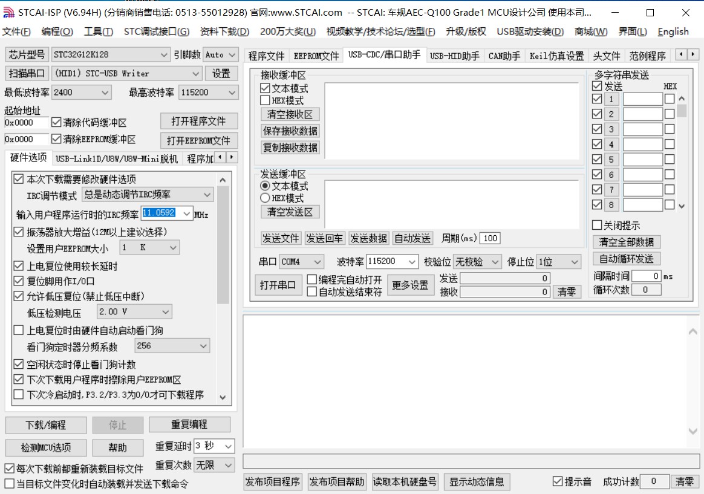Click the 周期(ms) 100 input field
This screenshot has width=704, height=494.
[490, 238]
